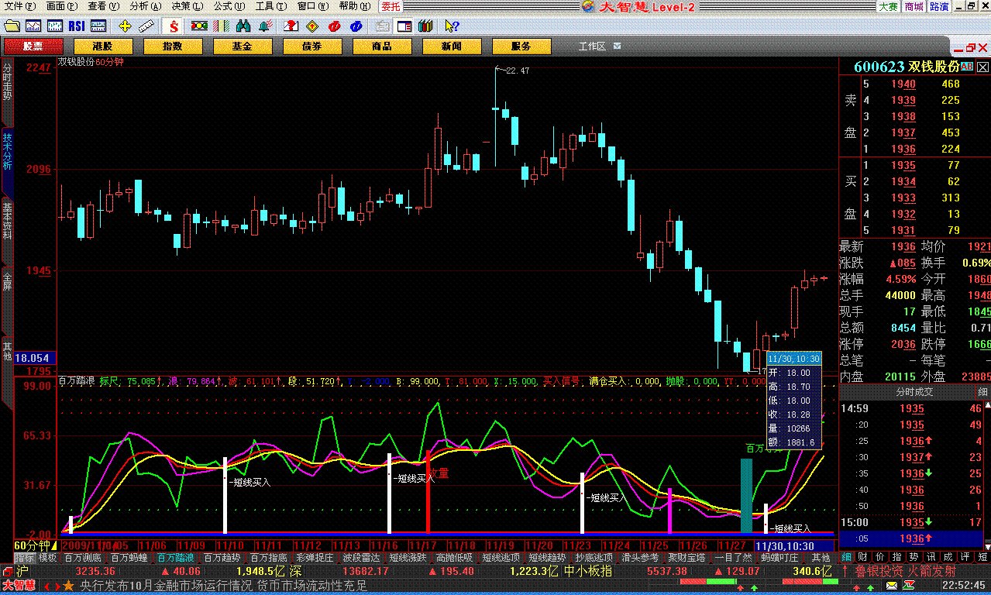Screen dimensions: 991x595
Task: Open the 窗口(W) menu
Action: tap(314, 6)
